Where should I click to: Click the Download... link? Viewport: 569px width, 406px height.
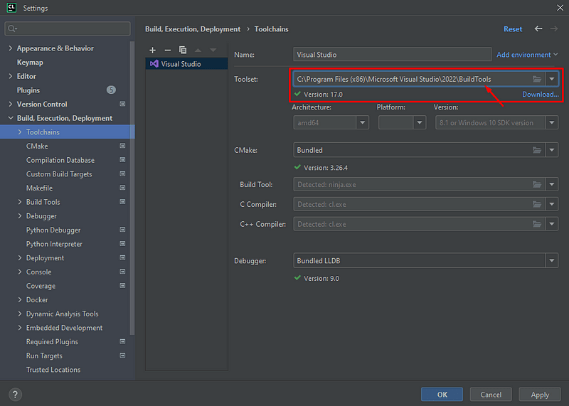pos(541,95)
